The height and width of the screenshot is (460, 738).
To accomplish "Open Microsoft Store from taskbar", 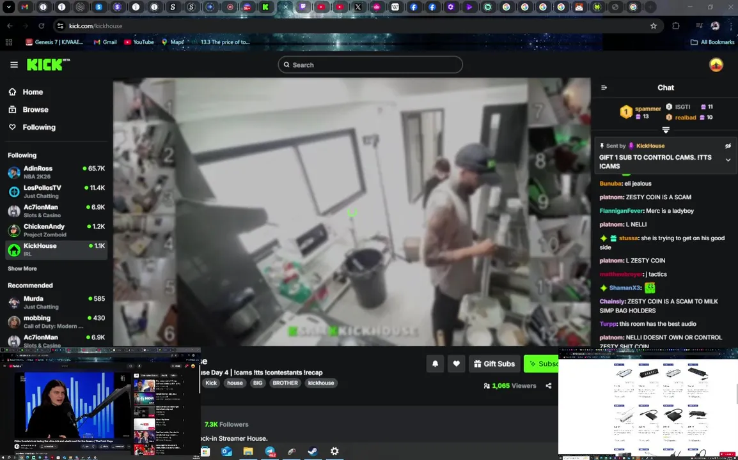I will pyautogui.click(x=205, y=452).
